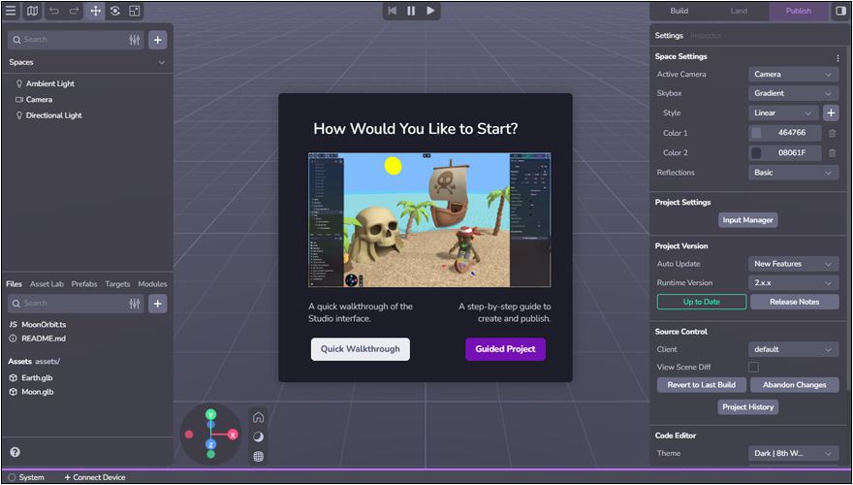Switch to the Asset Lab tab
The width and height of the screenshot is (853, 485).
(x=47, y=284)
